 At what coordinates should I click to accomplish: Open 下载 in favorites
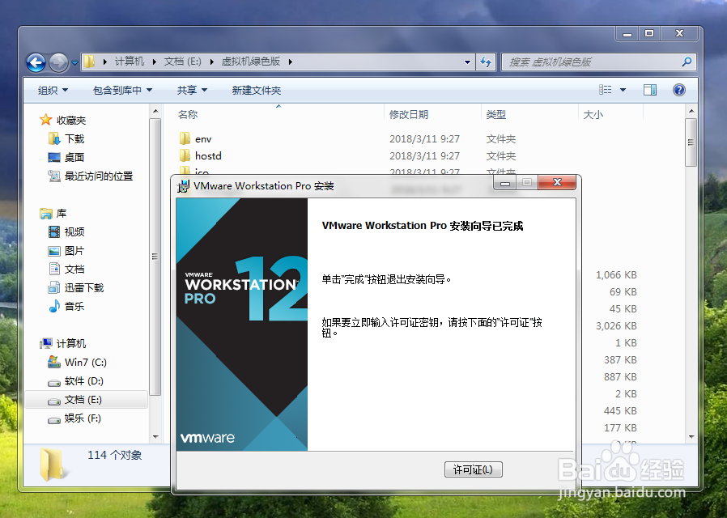click(x=74, y=139)
